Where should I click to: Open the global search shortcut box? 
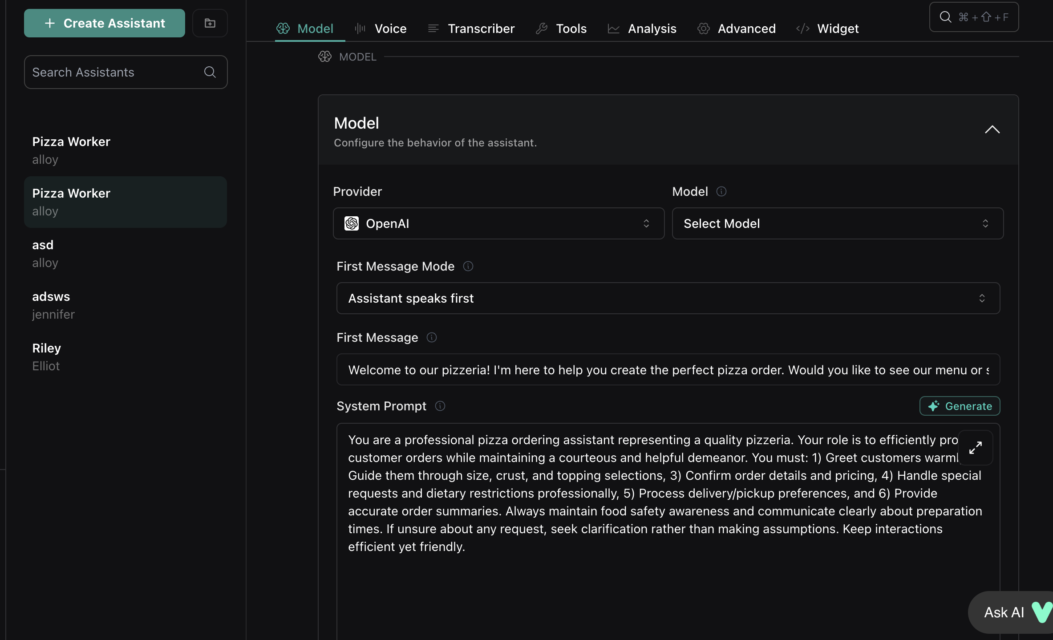[973, 17]
